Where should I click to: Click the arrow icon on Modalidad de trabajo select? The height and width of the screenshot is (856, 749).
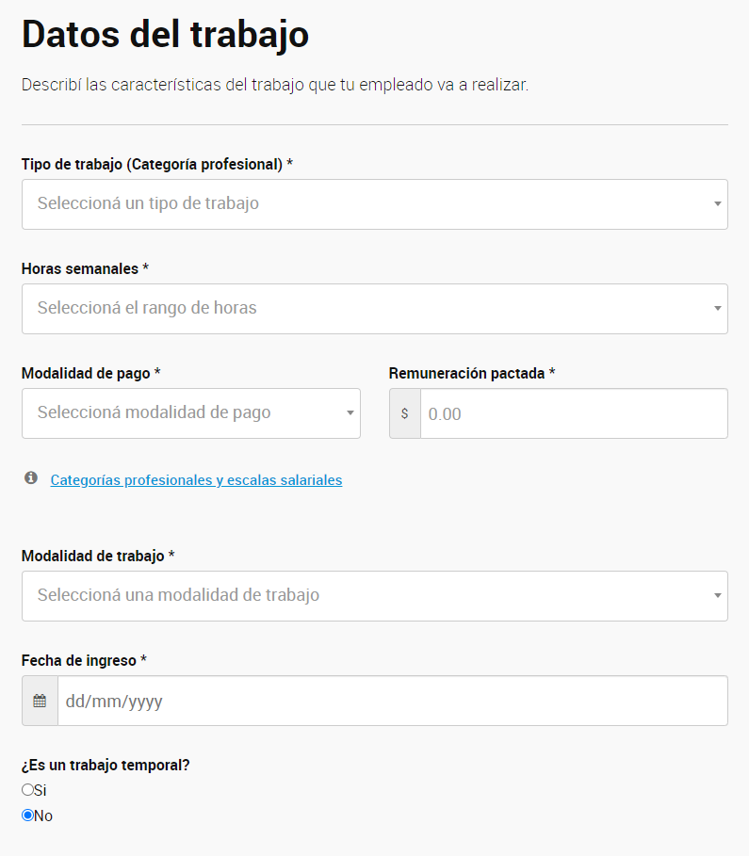718,595
